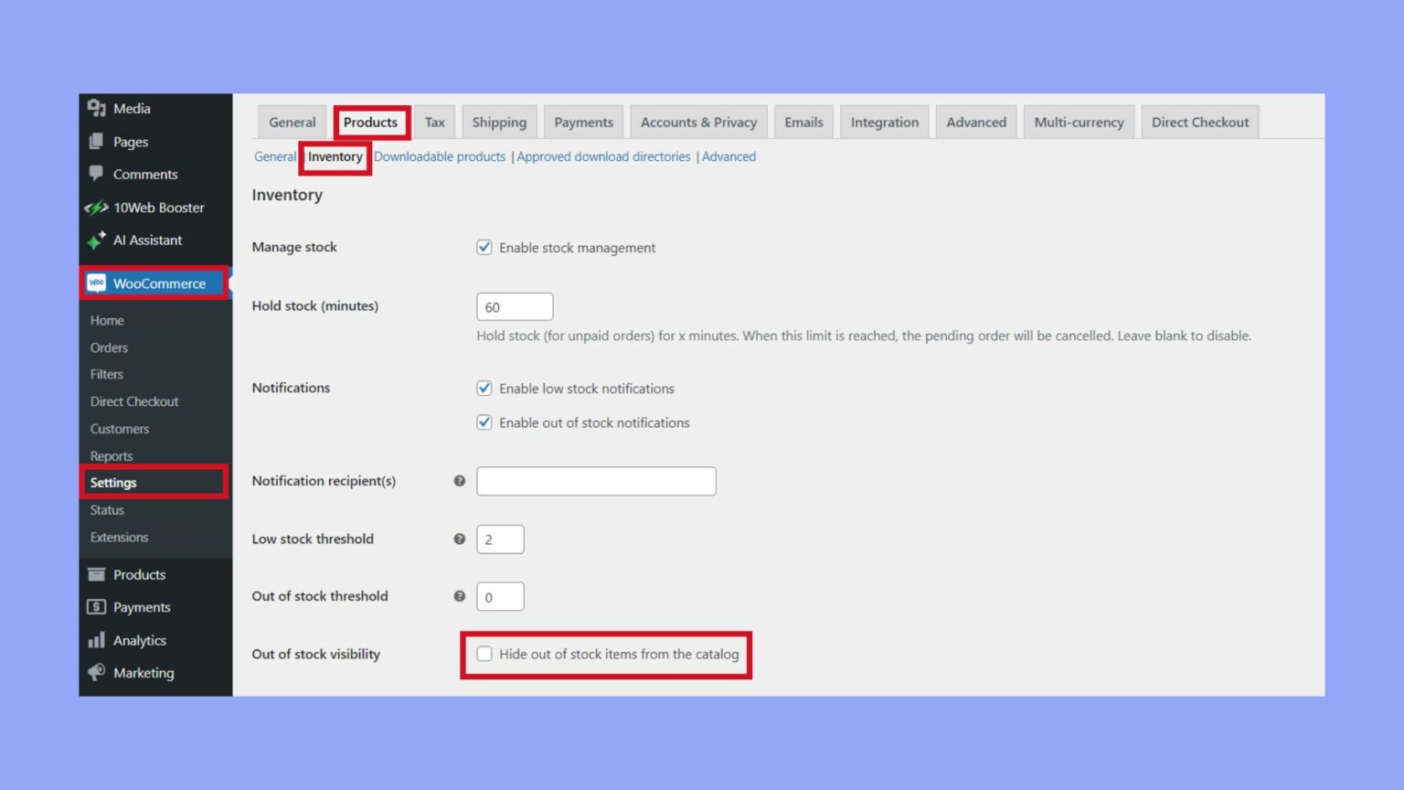Open the AI Assistant sidebar icon
Viewport: 1404px width, 790px height.
click(x=96, y=240)
